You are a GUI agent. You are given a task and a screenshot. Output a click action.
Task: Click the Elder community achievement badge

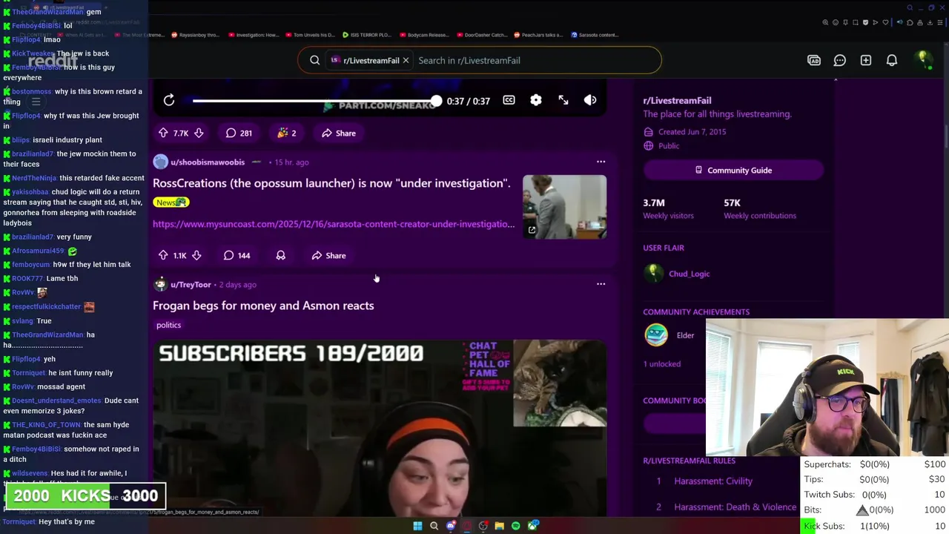click(656, 335)
